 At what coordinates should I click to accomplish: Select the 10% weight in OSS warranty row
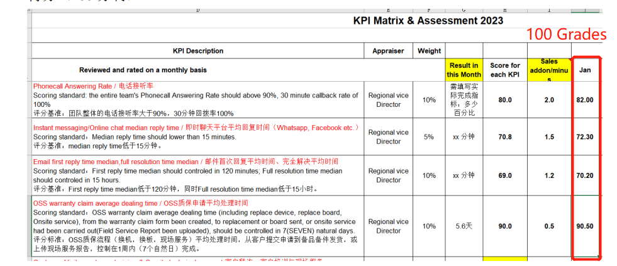pos(430,226)
